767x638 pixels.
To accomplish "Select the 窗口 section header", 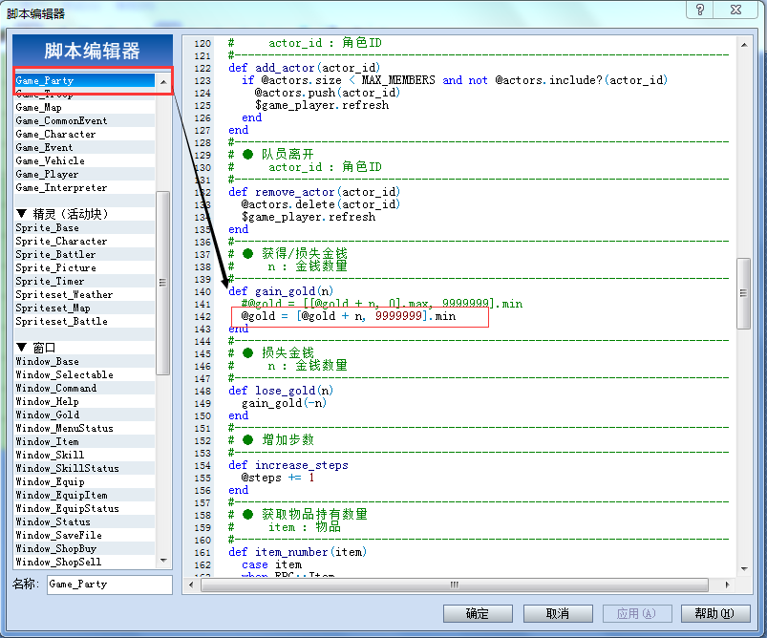I will click(x=85, y=348).
